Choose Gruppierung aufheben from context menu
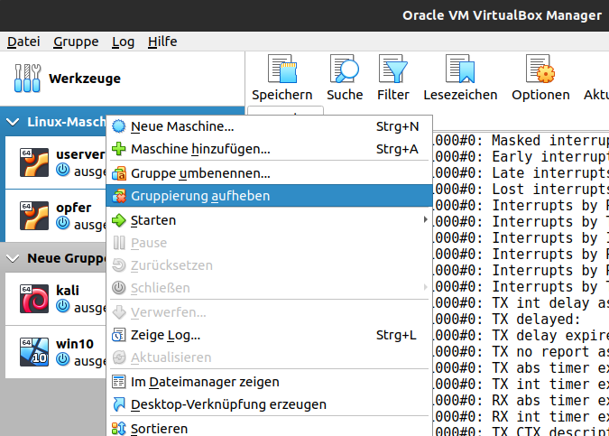 point(199,196)
